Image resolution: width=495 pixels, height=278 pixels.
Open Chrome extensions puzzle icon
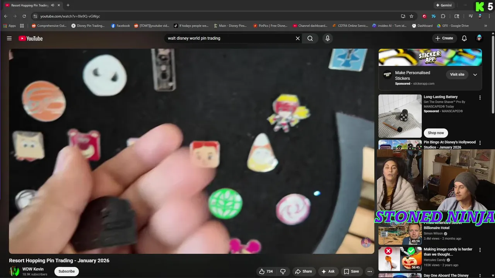[x=443, y=16]
